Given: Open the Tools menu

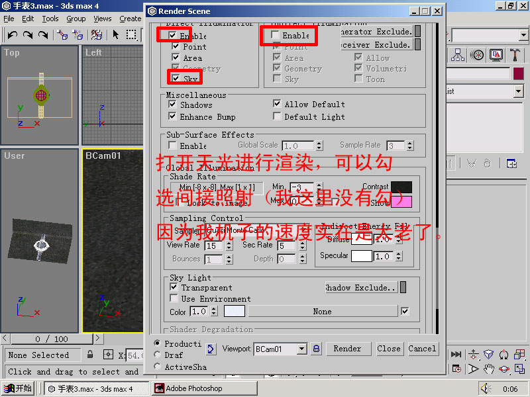Looking at the screenshot, I should 50,19.
